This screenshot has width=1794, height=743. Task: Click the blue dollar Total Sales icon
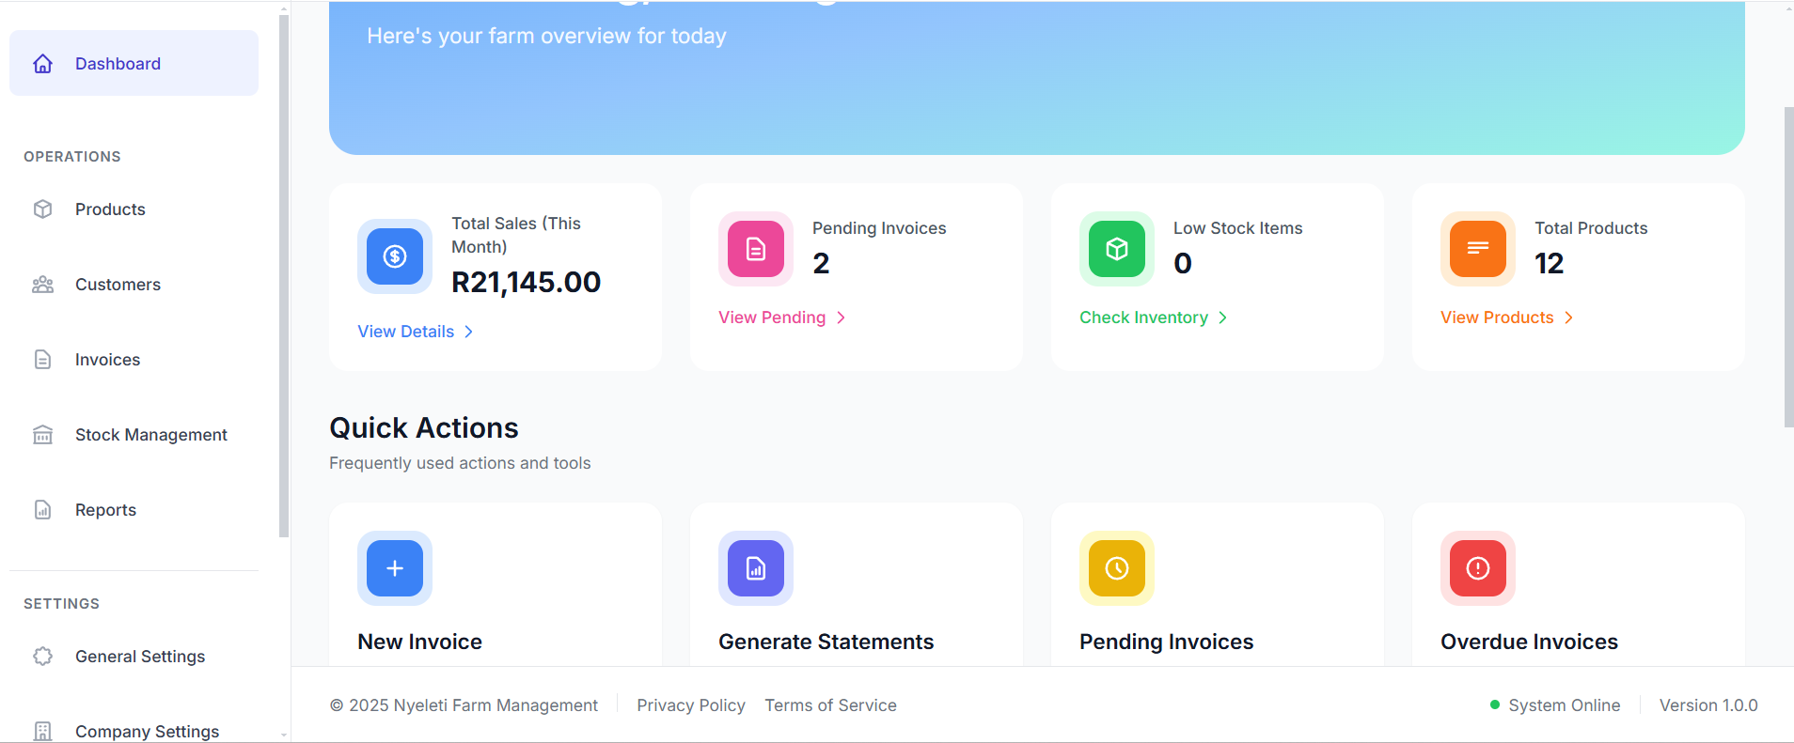(x=395, y=255)
